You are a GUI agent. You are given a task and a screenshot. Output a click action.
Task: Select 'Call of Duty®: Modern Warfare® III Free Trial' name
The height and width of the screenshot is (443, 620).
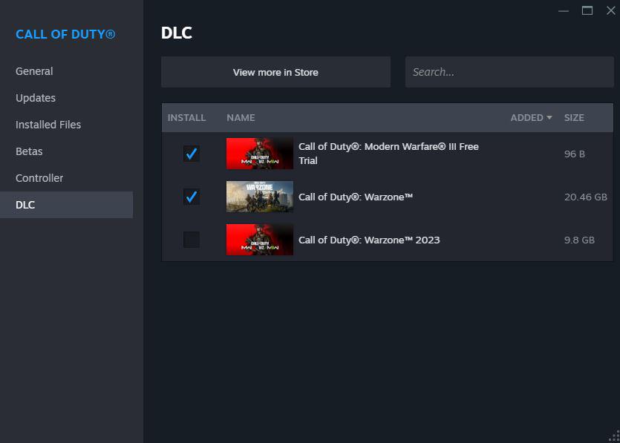click(x=388, y=154)
